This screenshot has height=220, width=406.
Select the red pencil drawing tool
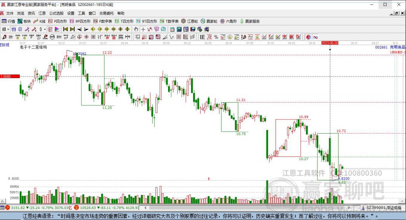[4, 37]
